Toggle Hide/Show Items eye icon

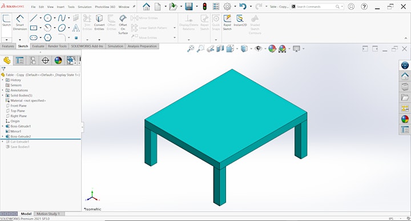259,49
